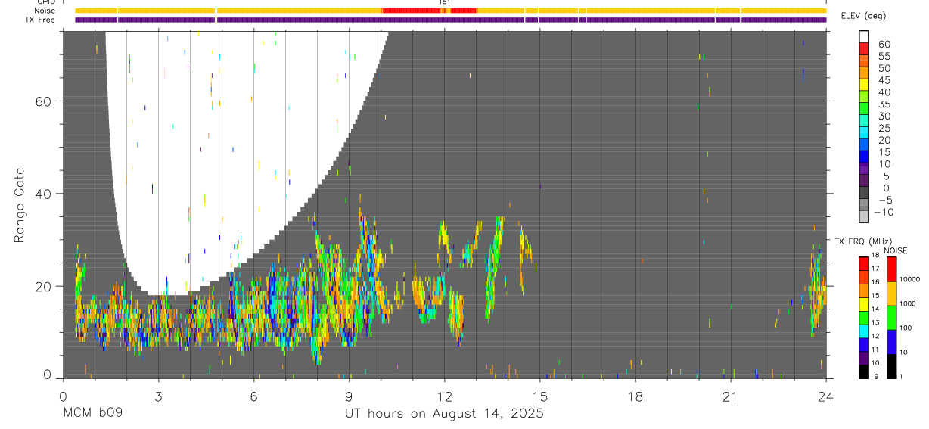Click the scatter cluster near hour 24

818,291
